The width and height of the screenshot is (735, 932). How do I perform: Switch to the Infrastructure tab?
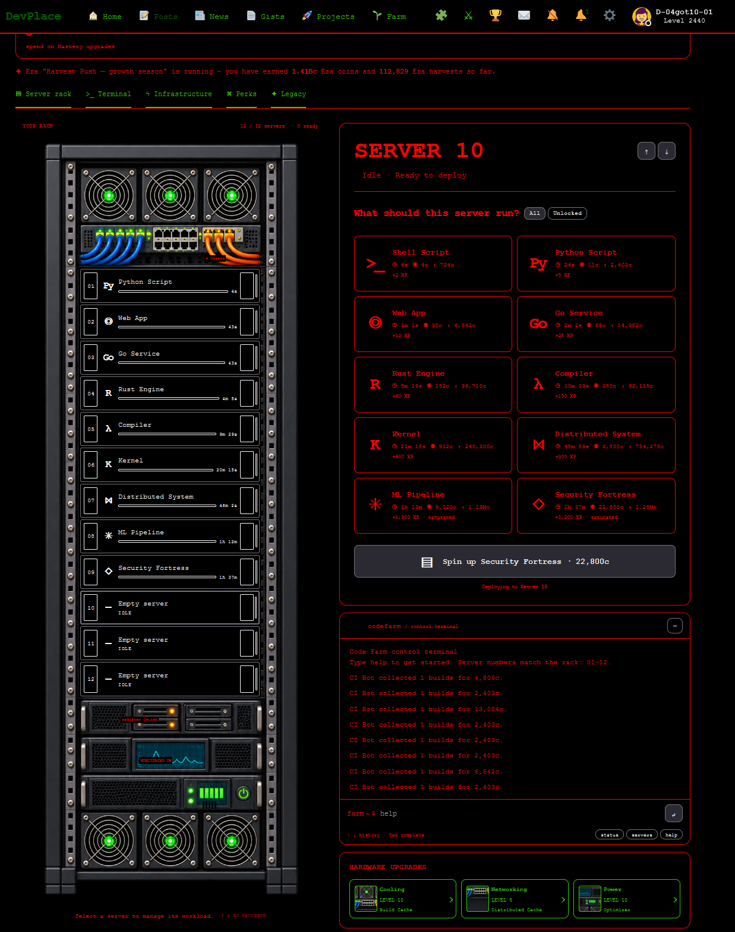click(179, 94)
